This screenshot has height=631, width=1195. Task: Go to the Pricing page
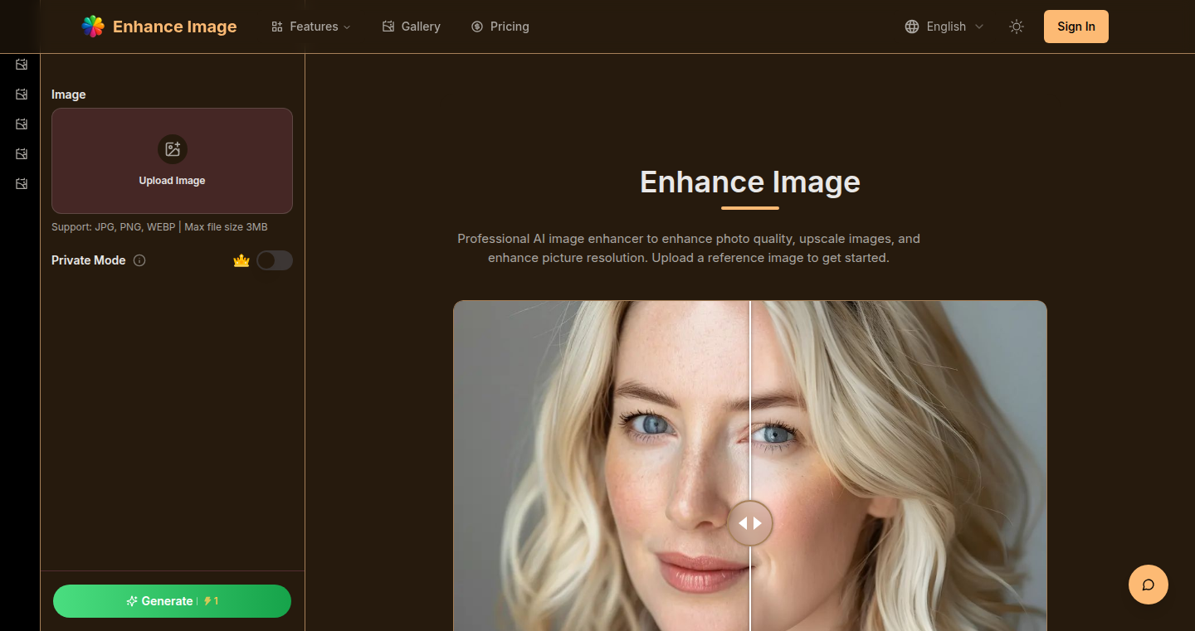(500, 27)
